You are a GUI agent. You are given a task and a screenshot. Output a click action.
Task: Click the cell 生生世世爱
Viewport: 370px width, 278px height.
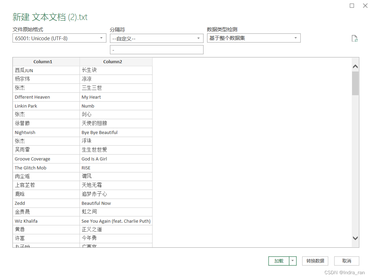tap(116, 150)
